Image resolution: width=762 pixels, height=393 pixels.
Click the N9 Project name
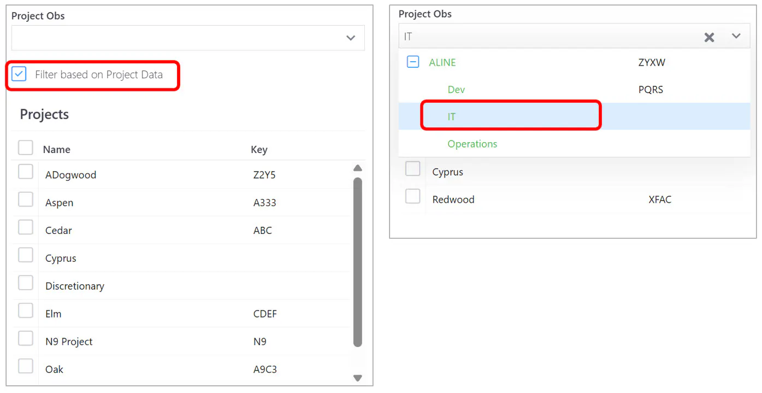(x=69, y=342)
